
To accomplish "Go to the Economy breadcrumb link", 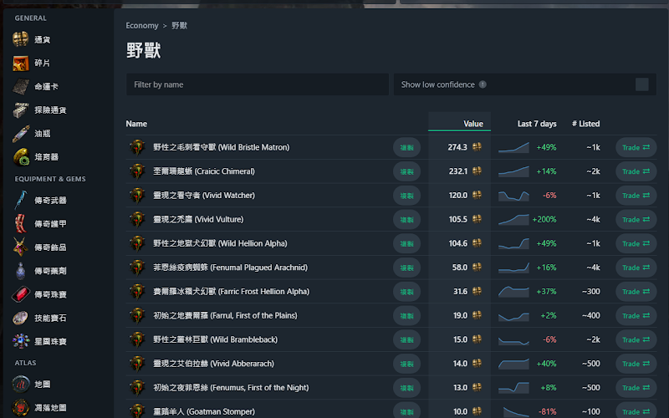I will click(x=142, y=26).
